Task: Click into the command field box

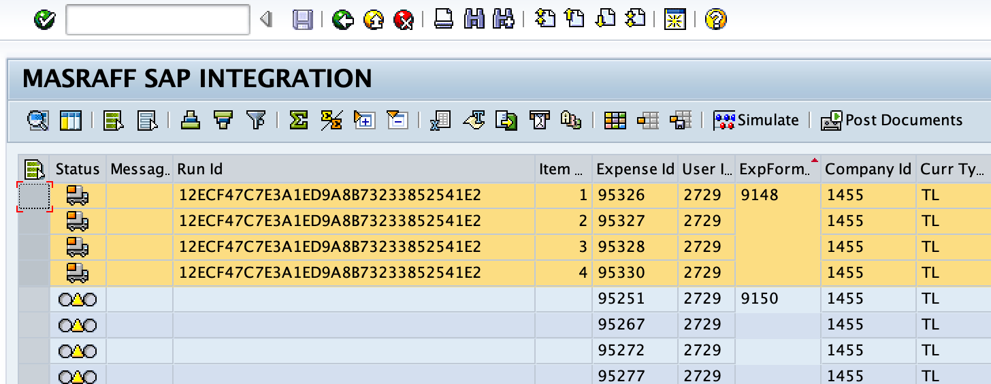Action: [x=158, y=20]
